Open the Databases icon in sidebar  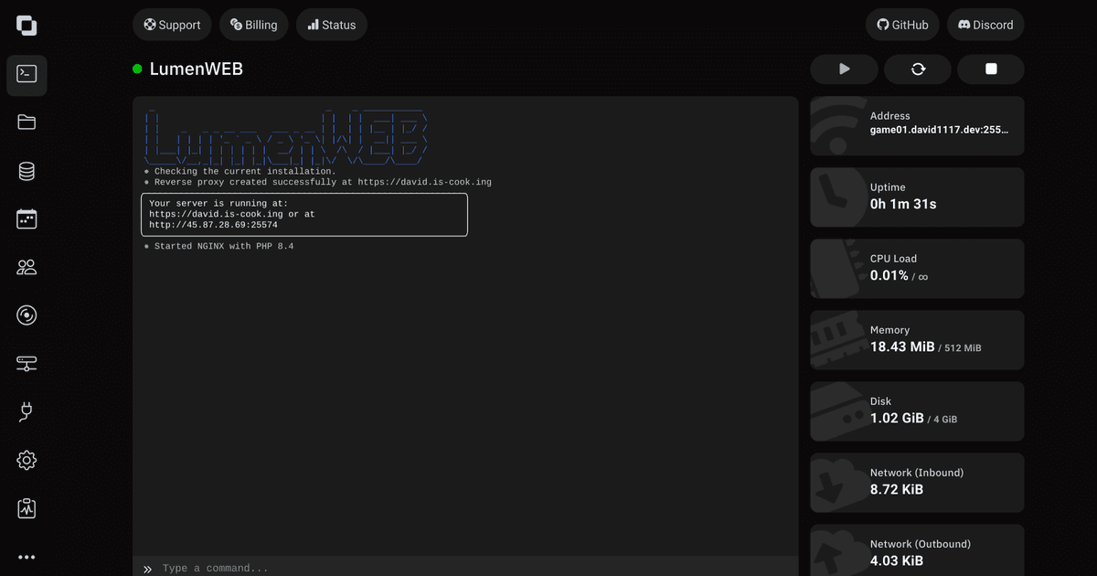pyautogui.click(x=27, y=171)
